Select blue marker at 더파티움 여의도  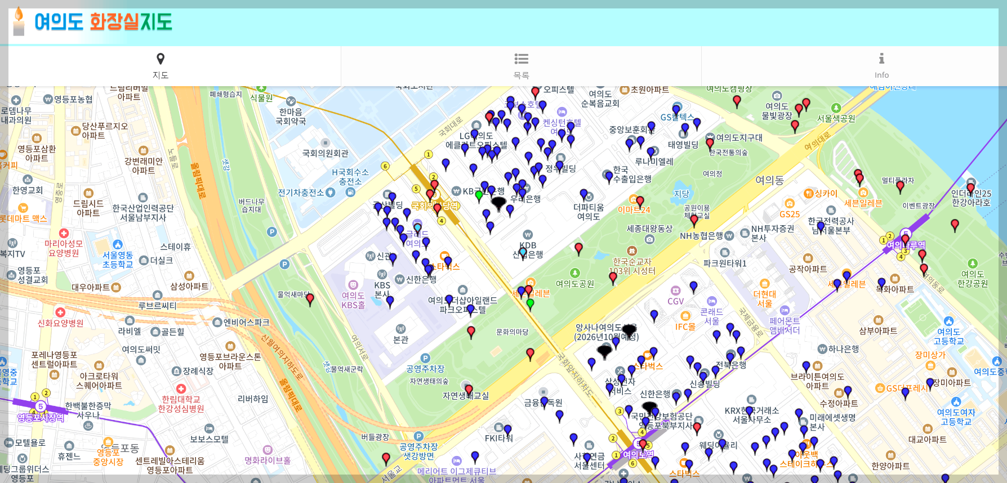[x=583, y=195]
